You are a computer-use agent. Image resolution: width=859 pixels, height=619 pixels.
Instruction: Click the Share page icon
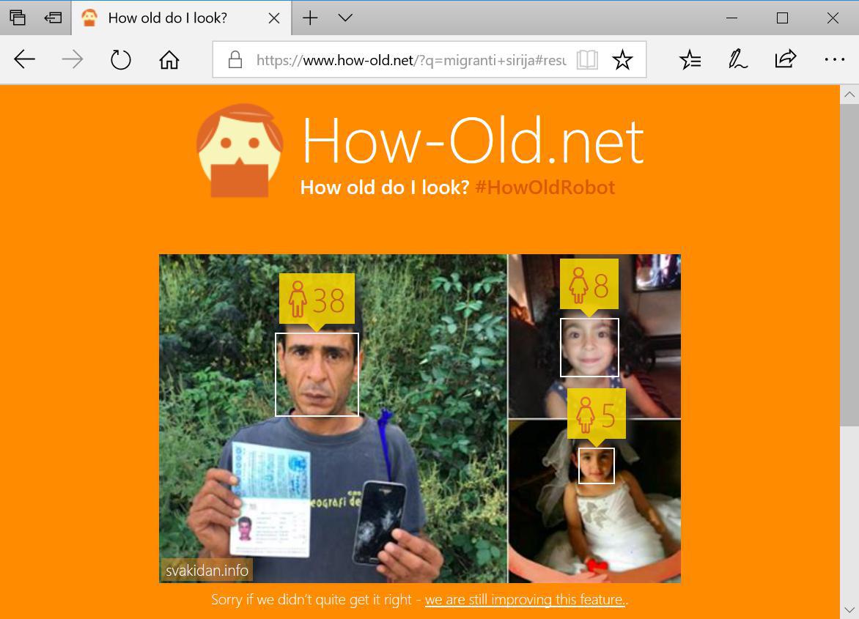785,59
